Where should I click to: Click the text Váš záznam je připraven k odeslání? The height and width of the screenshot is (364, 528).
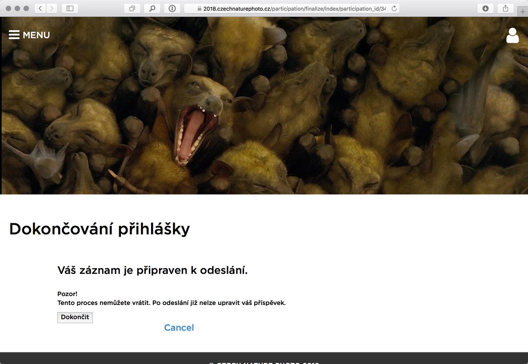click(x=152, y=270)
